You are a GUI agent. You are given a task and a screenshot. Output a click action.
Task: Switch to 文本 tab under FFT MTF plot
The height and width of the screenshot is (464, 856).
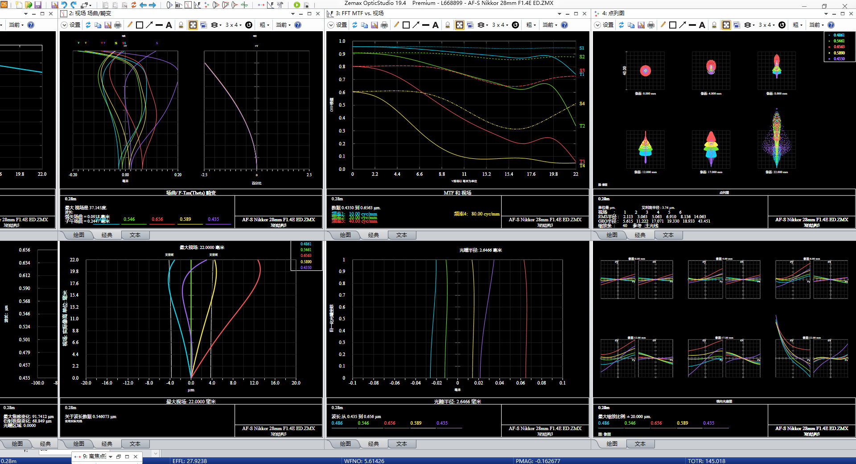401,235
